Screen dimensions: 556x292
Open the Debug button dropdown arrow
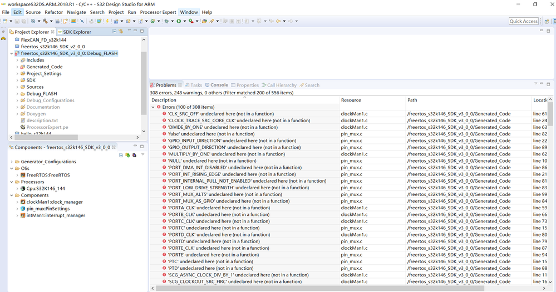173,21
